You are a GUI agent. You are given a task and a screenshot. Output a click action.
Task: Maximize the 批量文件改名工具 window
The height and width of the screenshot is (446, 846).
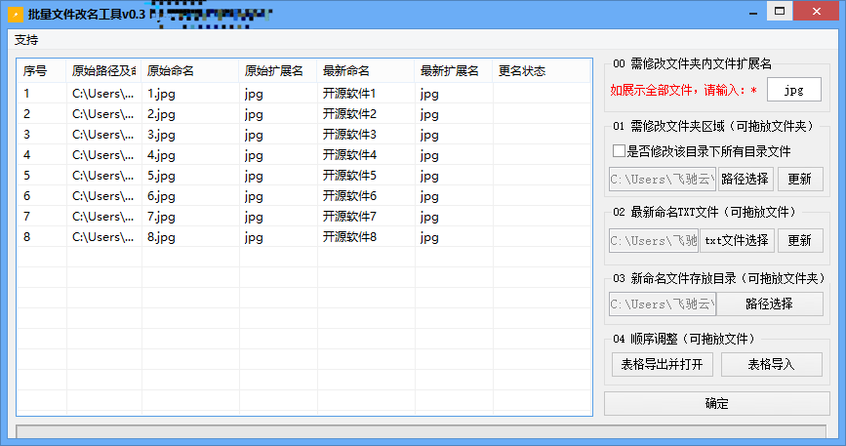coord(780,11)
